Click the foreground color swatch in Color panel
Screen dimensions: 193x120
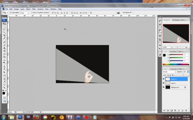click(x=164, y=55)
